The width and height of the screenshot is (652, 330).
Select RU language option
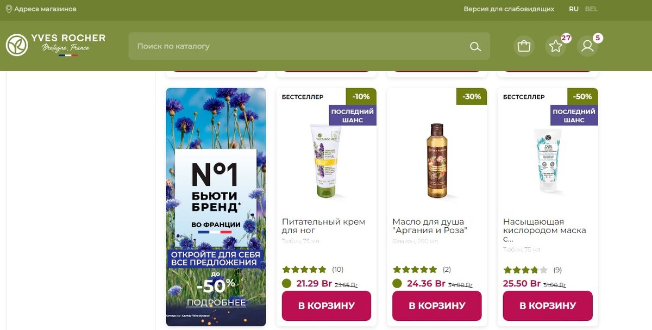click(x=574, y=9)
